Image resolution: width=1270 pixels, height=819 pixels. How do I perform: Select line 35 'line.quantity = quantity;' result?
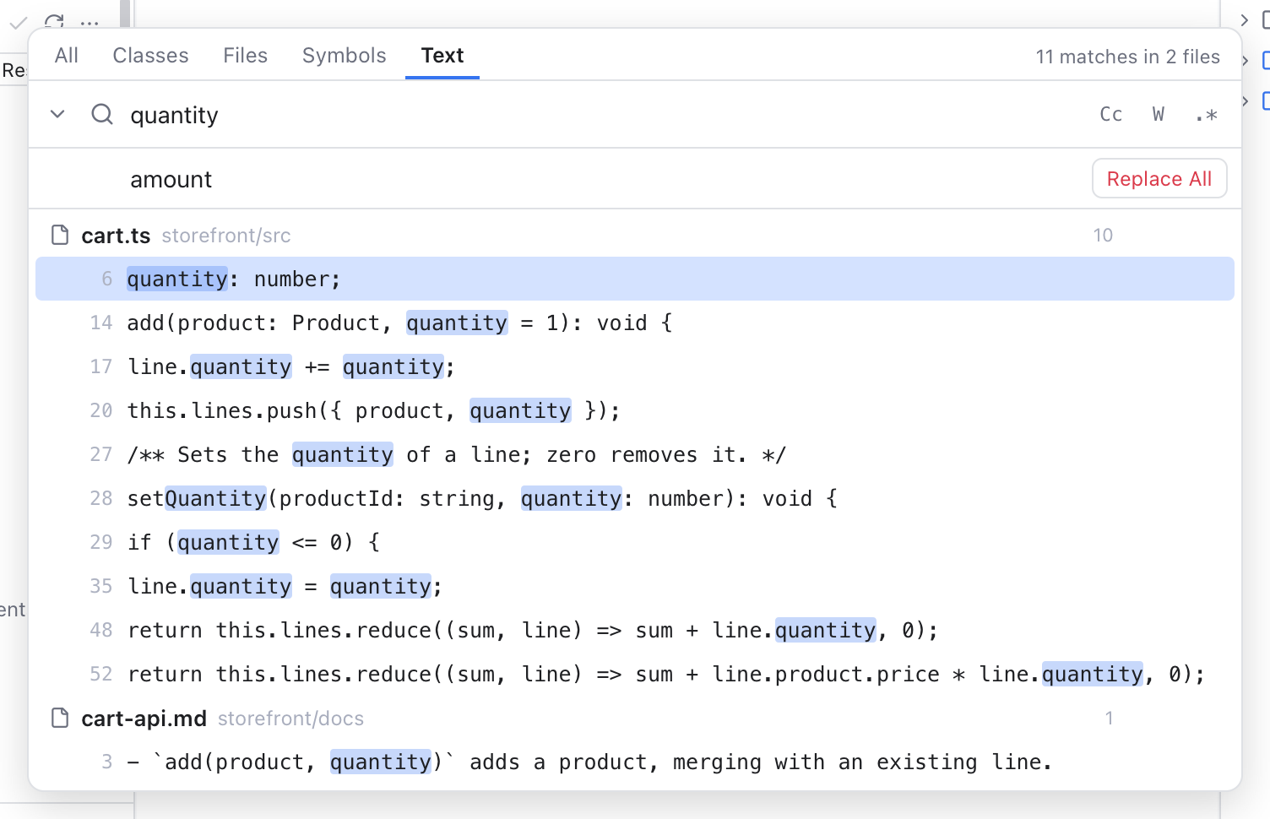[635, 586]
